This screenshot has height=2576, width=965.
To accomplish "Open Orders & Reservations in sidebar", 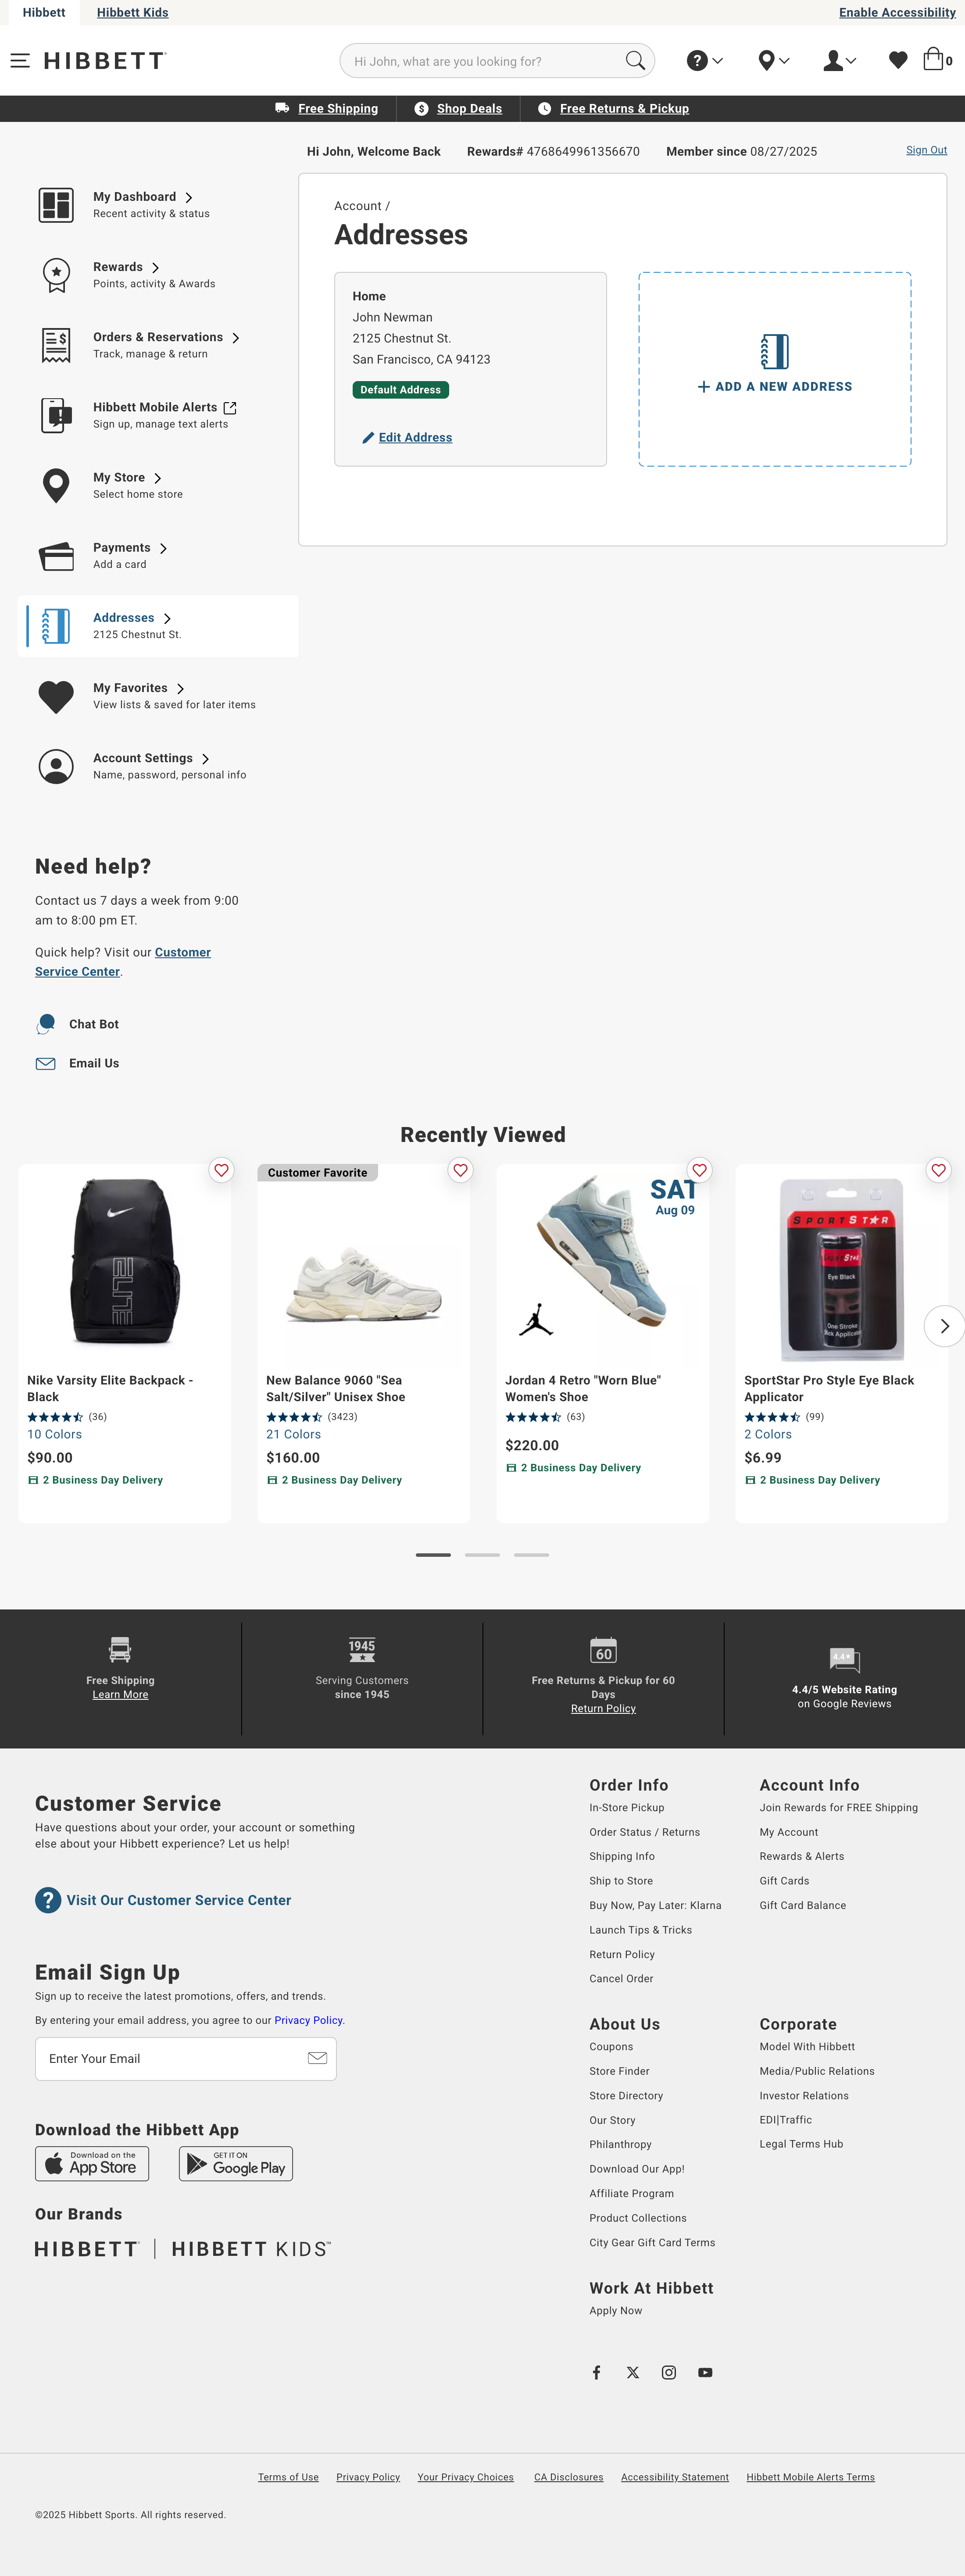I will pyautogui.click(x=158, y=337).
